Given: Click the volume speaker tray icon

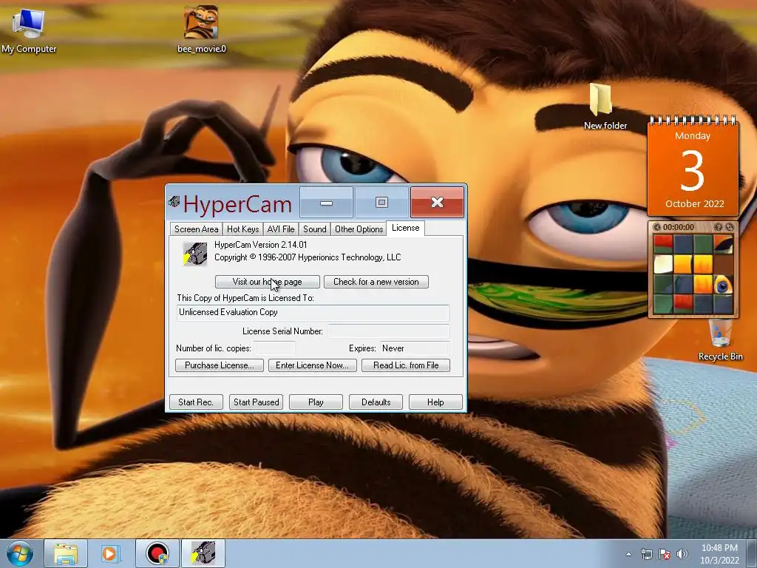Looking at the screenshot, I should click(682, 554).
